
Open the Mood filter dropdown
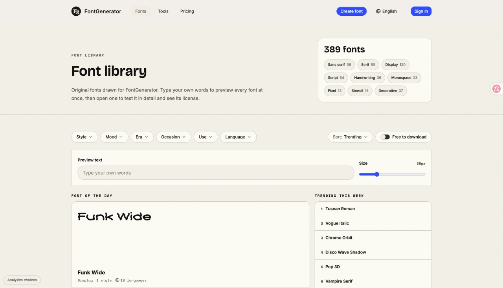click(114, 137)
